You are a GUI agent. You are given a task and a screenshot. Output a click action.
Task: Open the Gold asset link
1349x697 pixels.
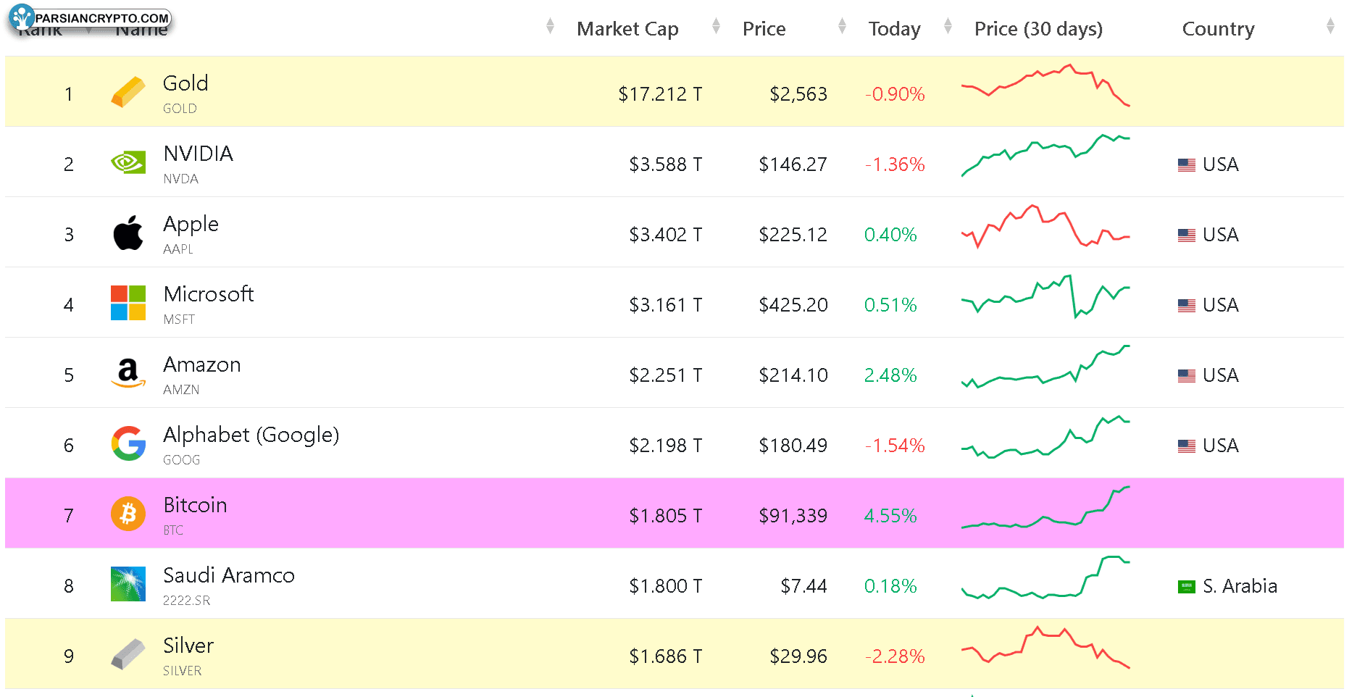pyautogui.click(x=185, y=83)
